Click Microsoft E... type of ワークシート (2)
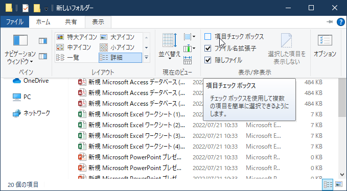 pyautogui.click(x=263, y=125)
